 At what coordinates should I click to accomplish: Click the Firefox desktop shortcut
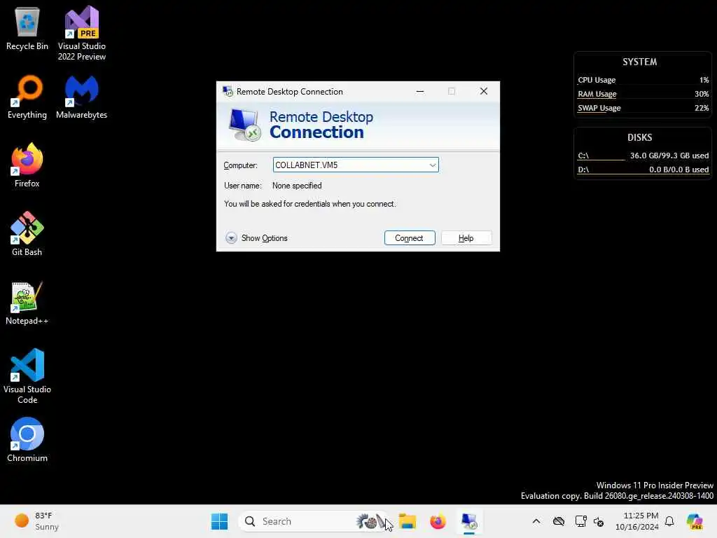pos(27,165)
